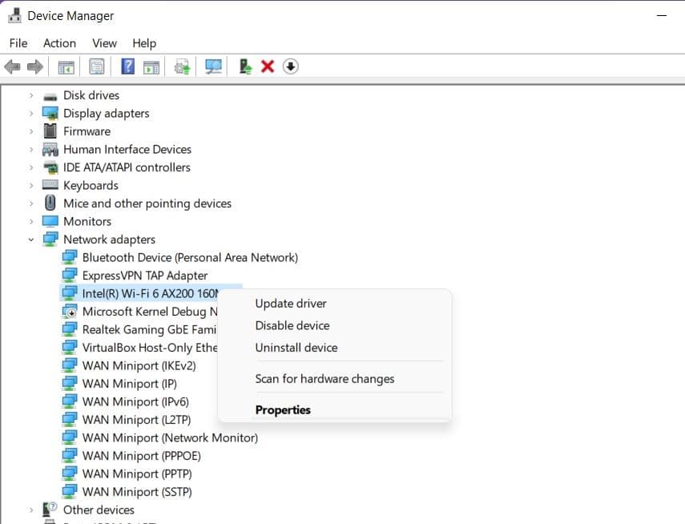Open the blue Help question mark icon
This screenshot has width=685, height=524.
coord(127,67)
